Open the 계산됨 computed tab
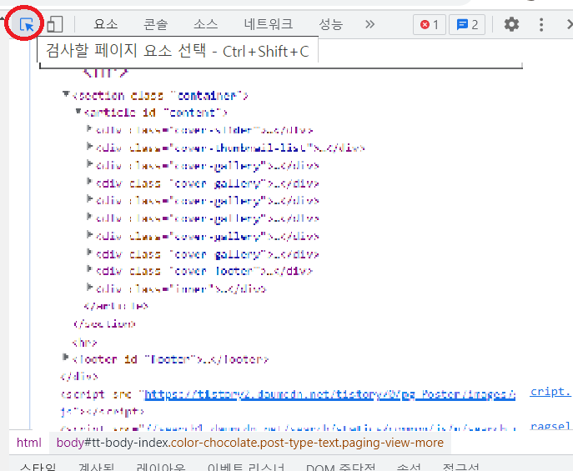 [x=97, y=467]
